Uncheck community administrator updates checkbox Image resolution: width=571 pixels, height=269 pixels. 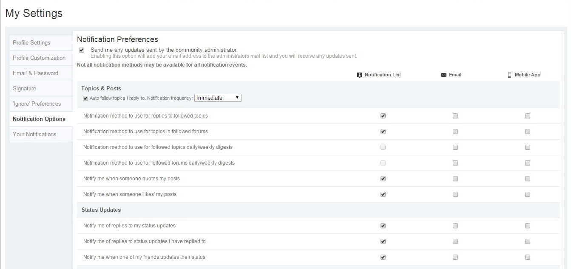82,50
